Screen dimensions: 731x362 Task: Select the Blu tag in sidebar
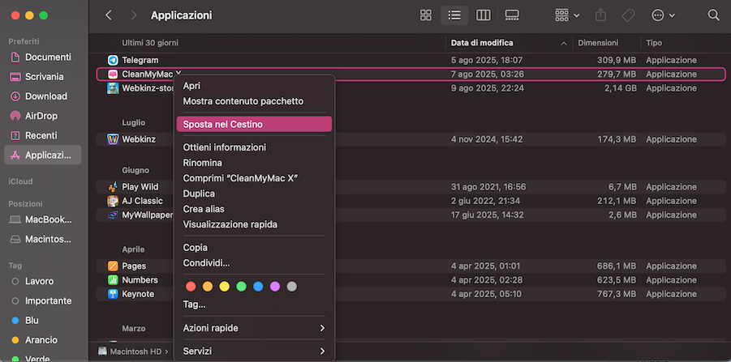click(x=43, y=321)
